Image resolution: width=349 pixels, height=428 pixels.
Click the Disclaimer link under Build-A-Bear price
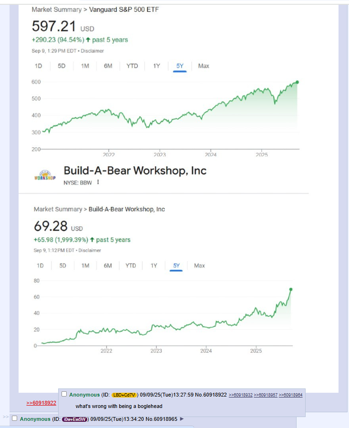tap(90, 250)
